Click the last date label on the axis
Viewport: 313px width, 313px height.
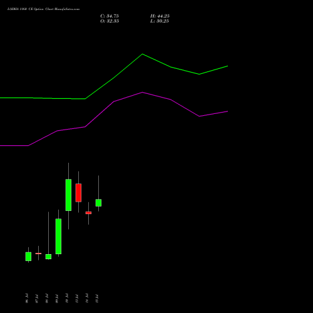97,299
